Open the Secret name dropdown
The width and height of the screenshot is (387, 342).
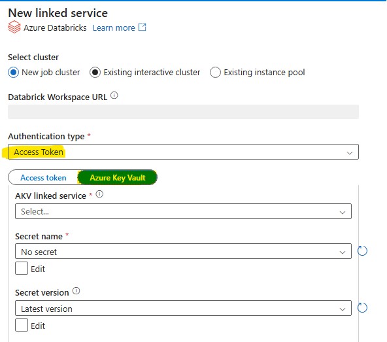click(x=183, y=251)
